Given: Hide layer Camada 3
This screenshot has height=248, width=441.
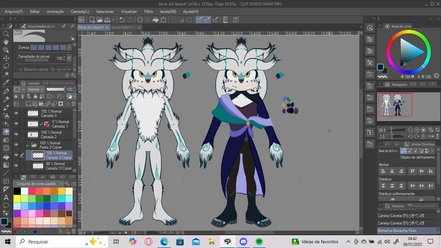Looking at the screenshot, I should (x=16, y=113).
